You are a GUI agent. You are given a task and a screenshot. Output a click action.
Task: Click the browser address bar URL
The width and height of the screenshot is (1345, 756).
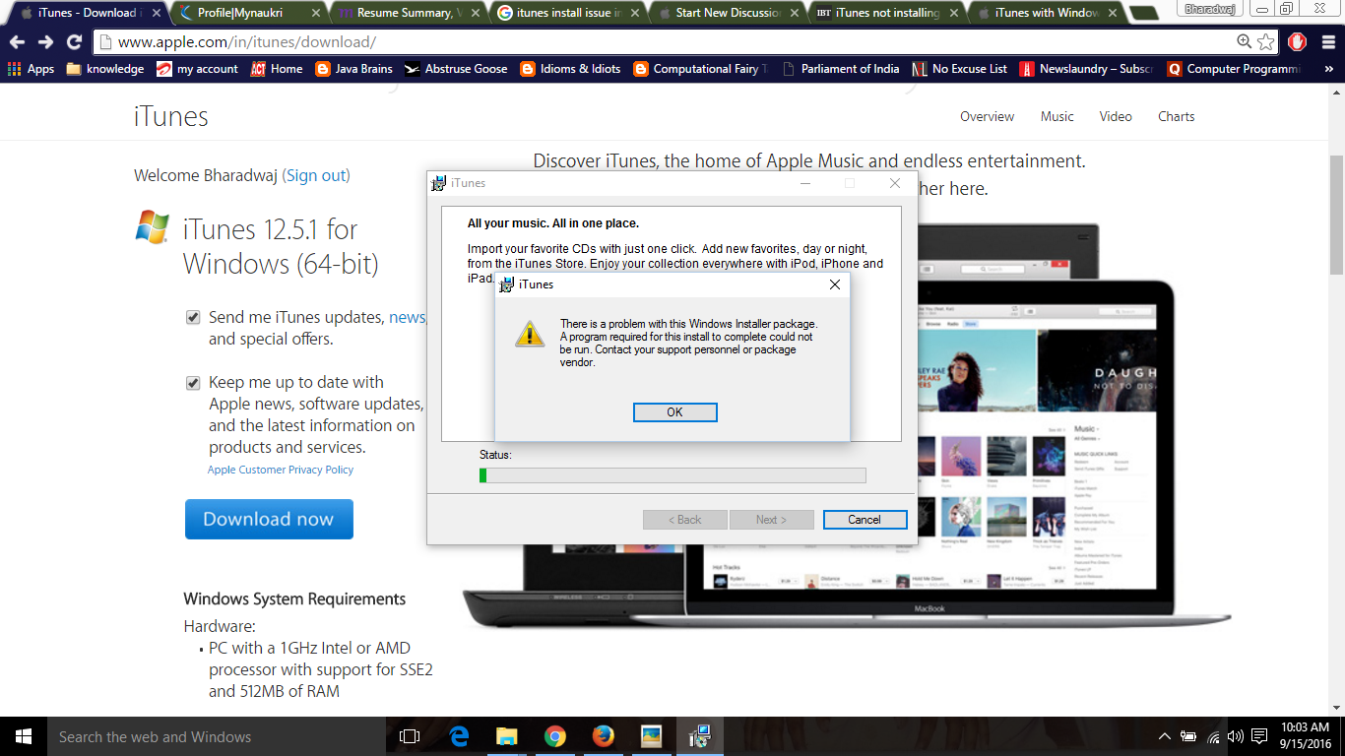[246, 43]
